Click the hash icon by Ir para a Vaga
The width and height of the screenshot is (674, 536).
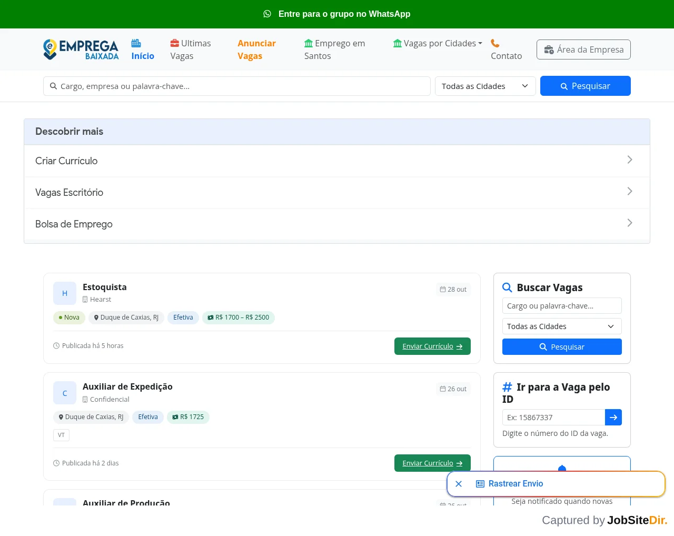[507, 387]
